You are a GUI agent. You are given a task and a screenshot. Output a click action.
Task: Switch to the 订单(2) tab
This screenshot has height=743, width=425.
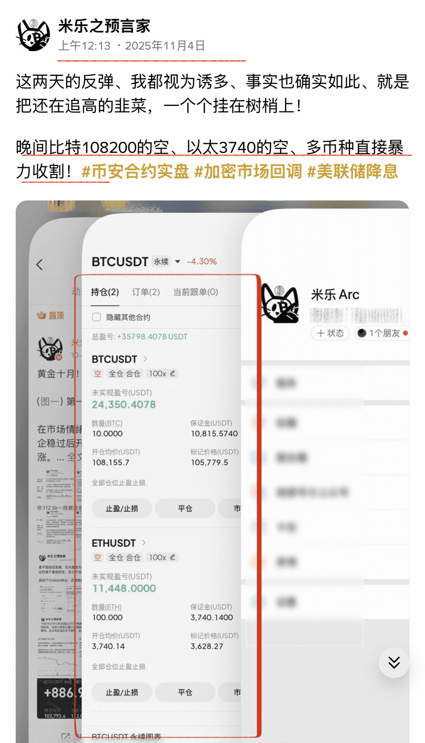click(146, 292)
